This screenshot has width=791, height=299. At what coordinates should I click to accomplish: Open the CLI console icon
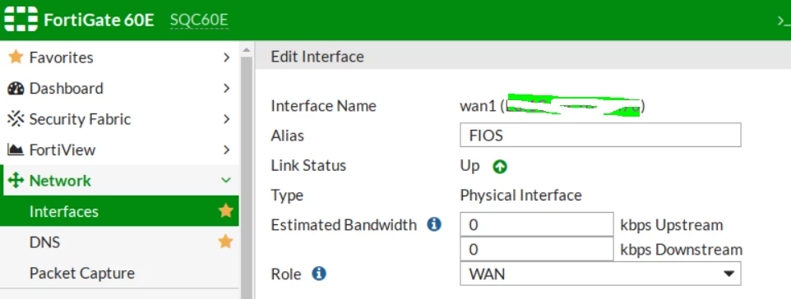784,21
